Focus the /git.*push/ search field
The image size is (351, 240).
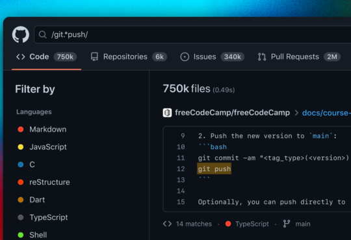(x=192, y=34)
